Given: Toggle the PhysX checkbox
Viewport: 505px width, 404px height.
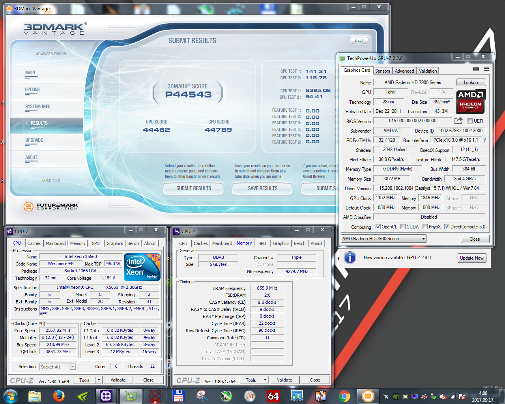Looking at the screenshot, I should point(425,227).
